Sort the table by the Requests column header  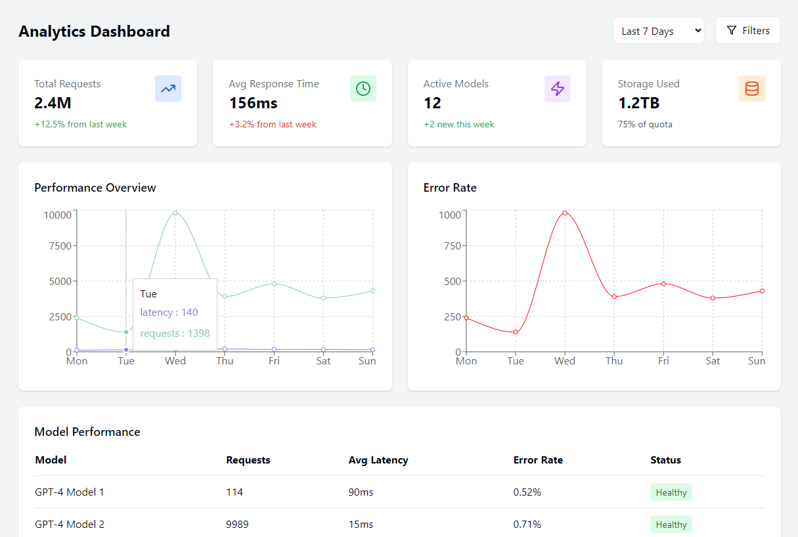click(x=248, y=460)
